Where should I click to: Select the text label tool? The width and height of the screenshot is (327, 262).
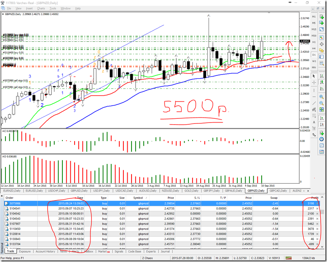(x=314, y=128)
